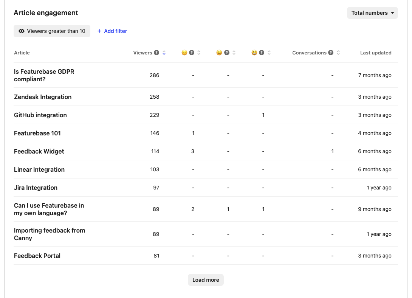This screenshot has width=412, height=298.
Task: Click the help icon next to Viewers
Action: [156, 53]
